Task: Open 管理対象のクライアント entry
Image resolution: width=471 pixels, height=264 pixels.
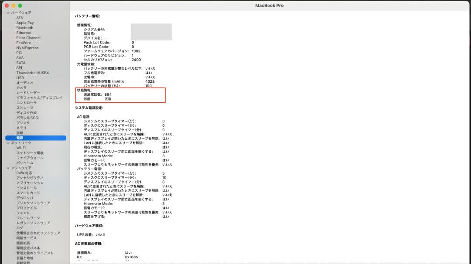Action: click(x=35, y=253)
